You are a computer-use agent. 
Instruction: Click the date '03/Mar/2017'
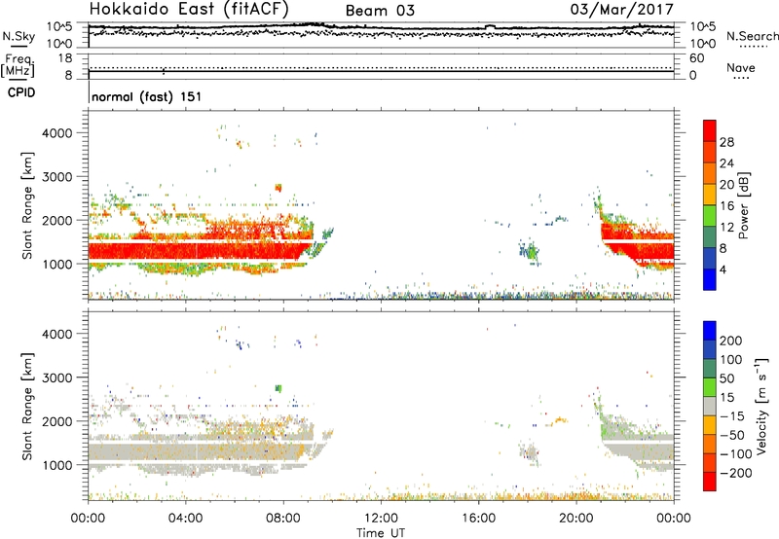(x=621, y=10)
